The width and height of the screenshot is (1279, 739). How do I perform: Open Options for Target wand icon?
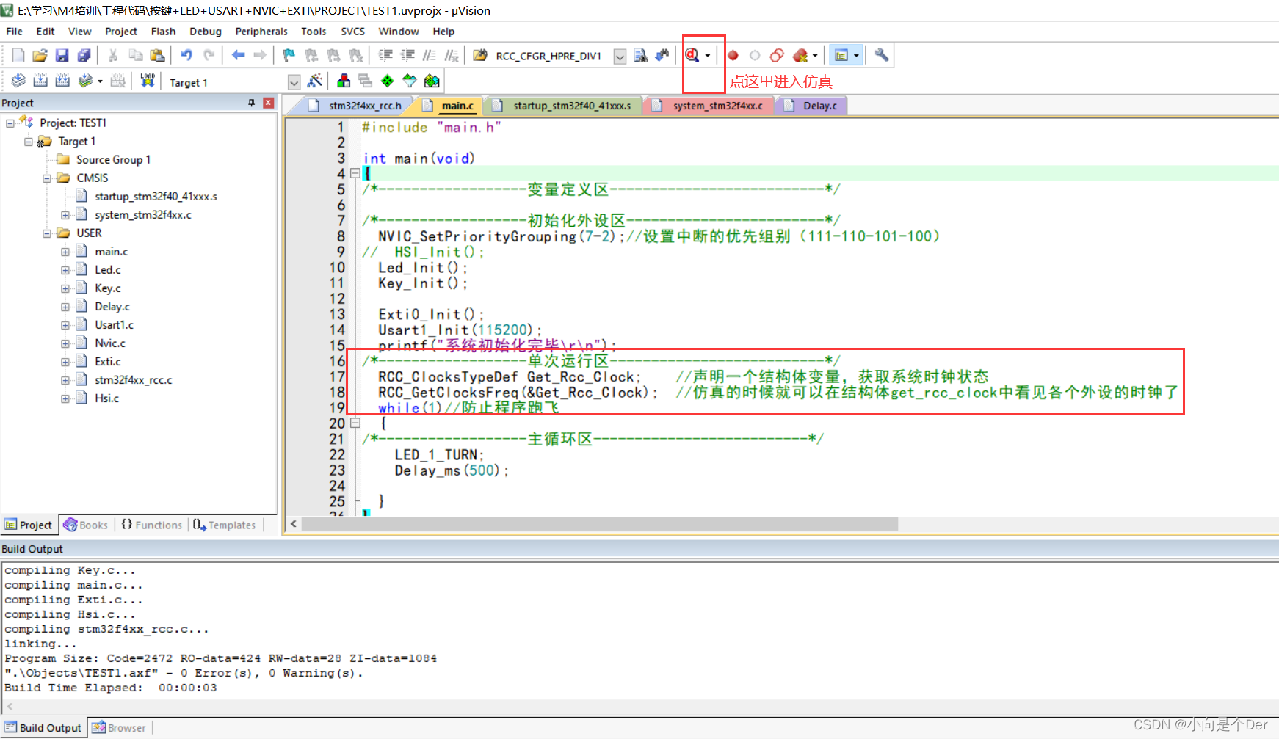(315, 81)
